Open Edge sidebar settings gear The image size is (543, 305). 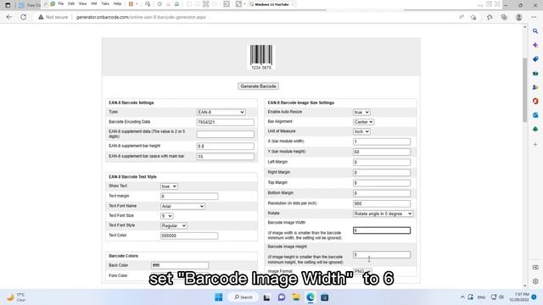535,281
